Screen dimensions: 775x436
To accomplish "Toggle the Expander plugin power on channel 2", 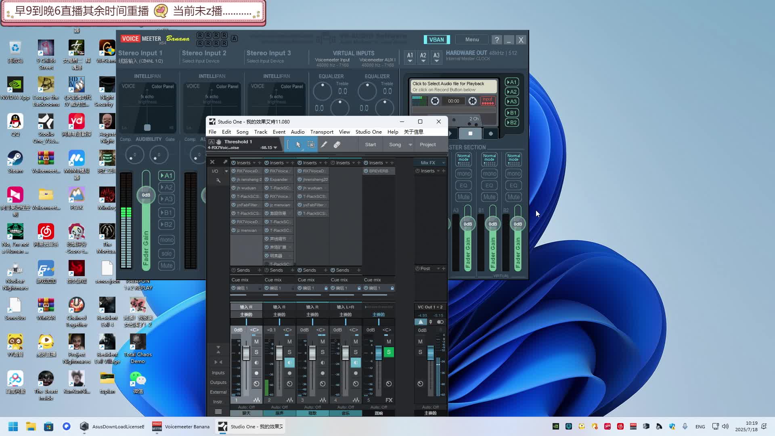I will coord(266,180).
